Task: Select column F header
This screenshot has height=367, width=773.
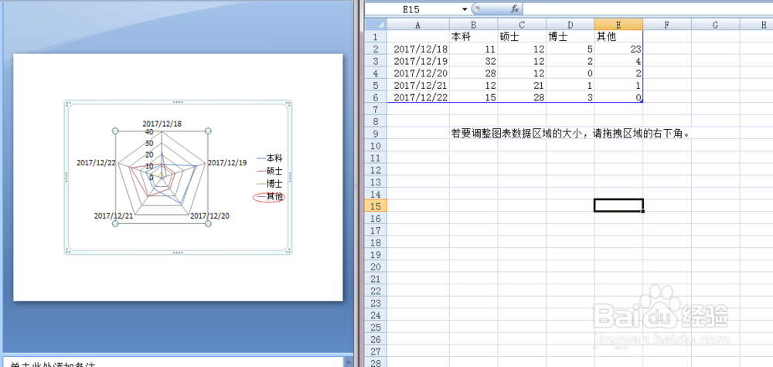Action: pos(666,25)
